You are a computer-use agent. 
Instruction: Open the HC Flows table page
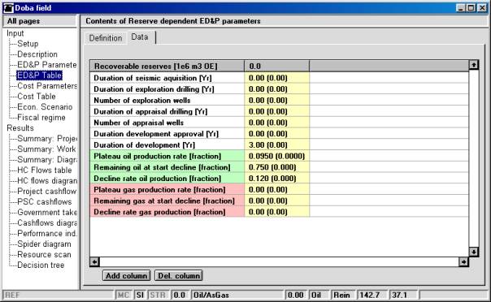45,170
